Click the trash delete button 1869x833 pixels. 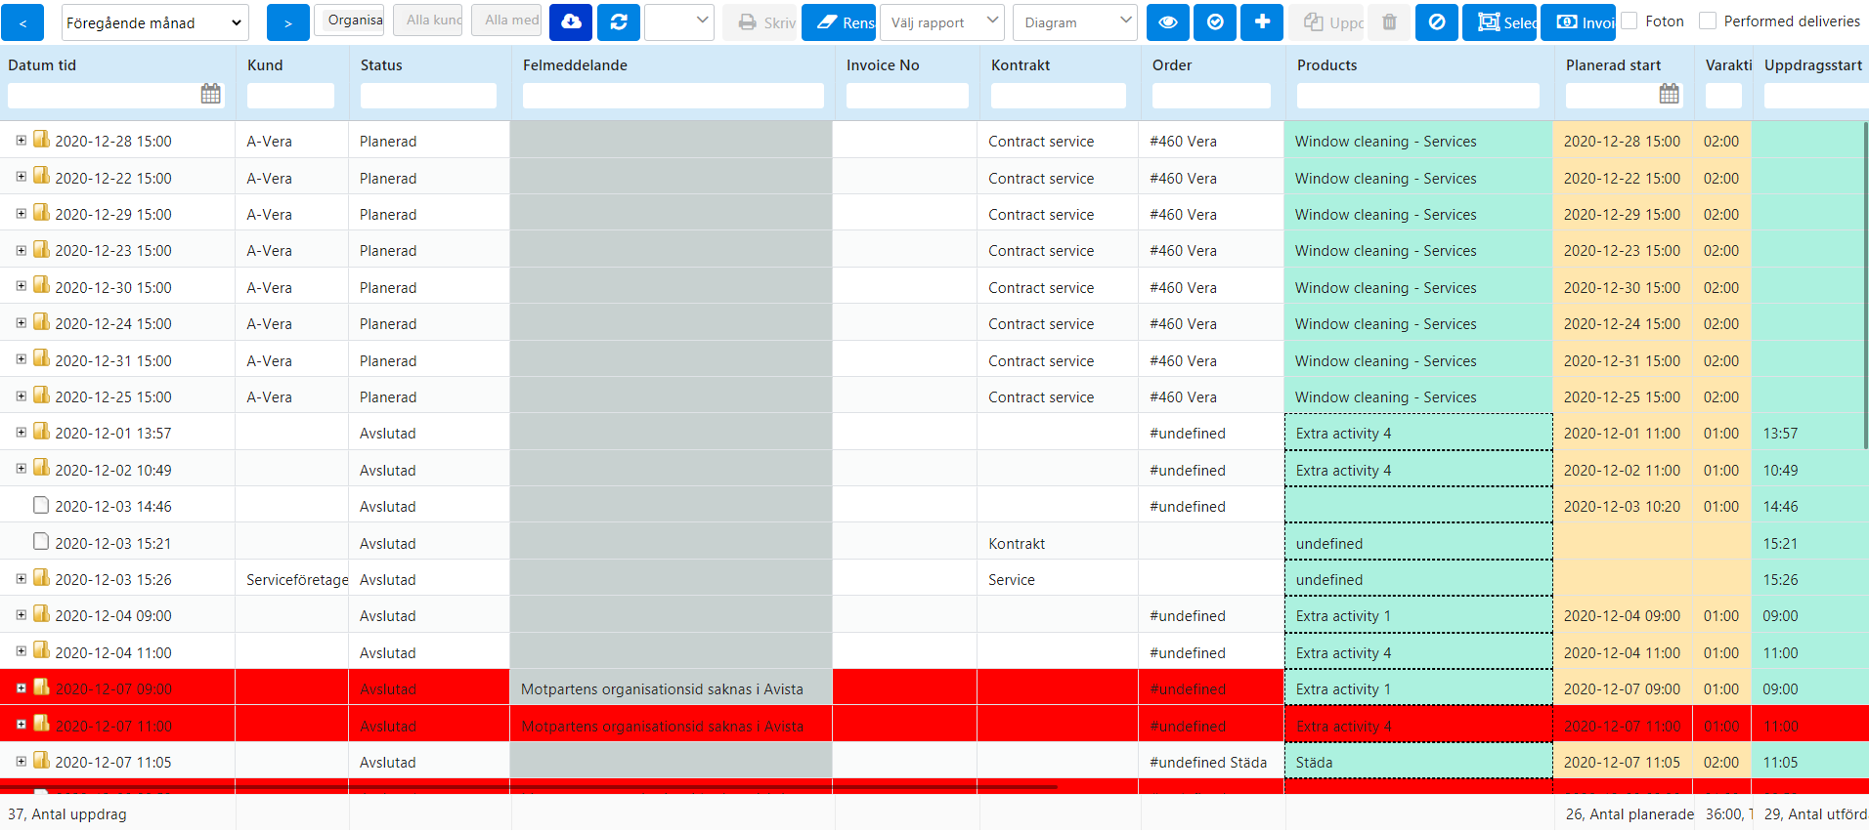pos(1389,21)
